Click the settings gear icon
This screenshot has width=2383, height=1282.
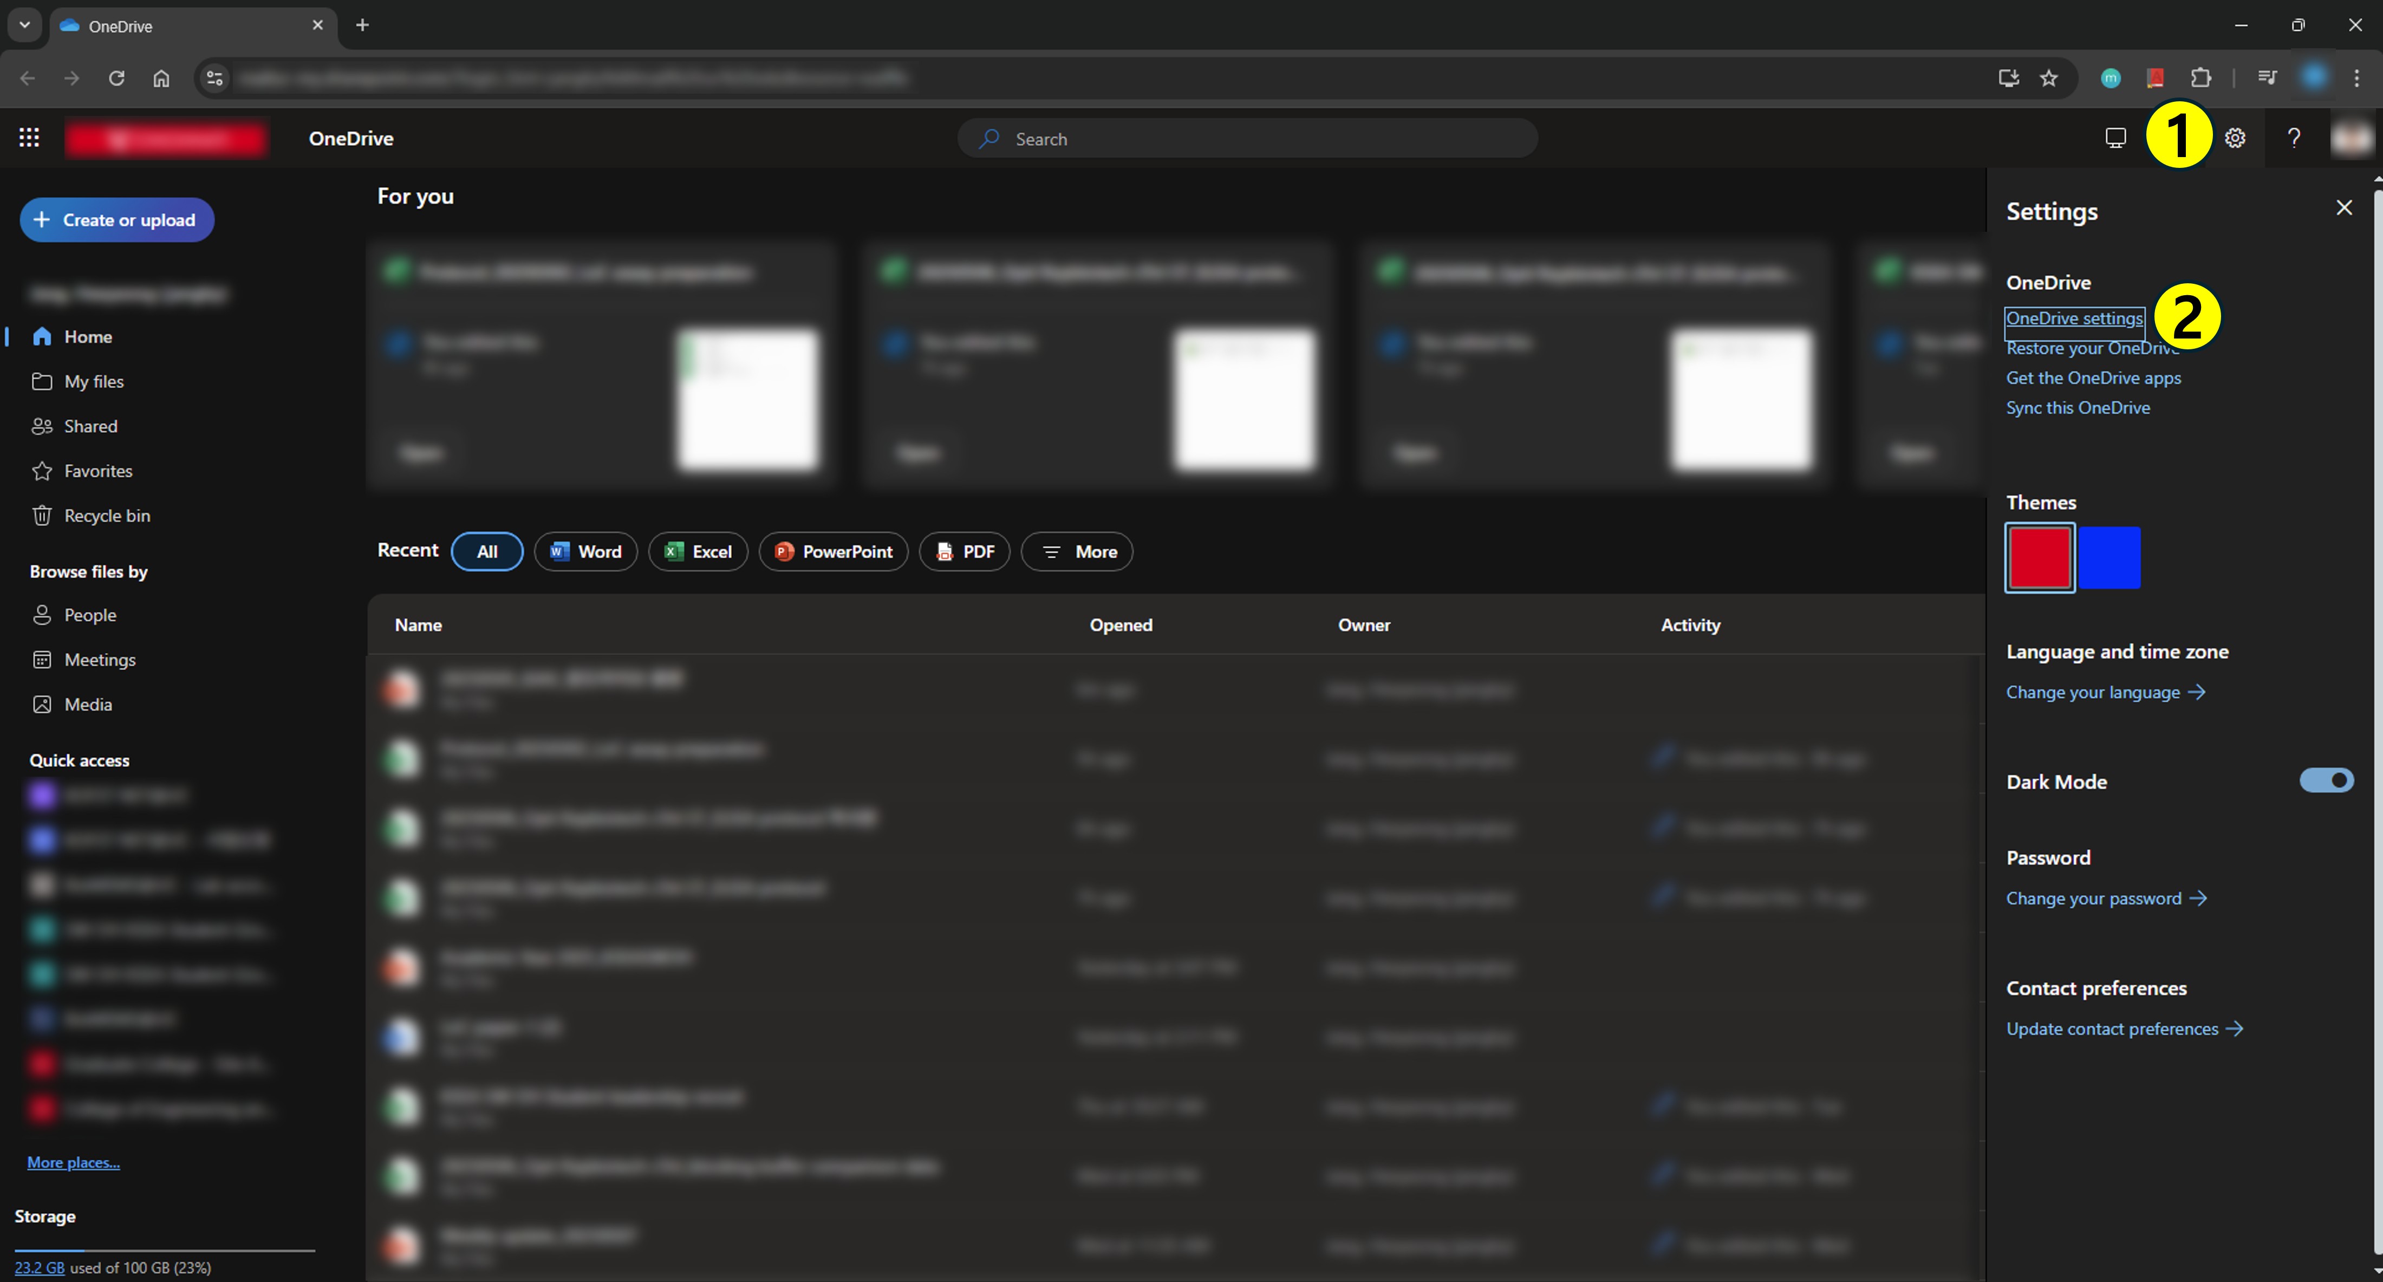[2235, 138]
